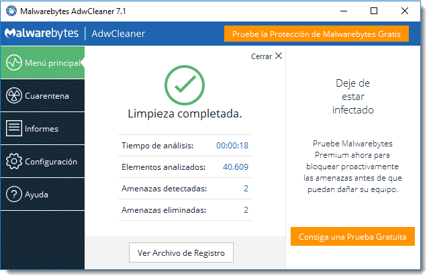Click the Consiga una Prueba Gratuita button

(352, 237)
